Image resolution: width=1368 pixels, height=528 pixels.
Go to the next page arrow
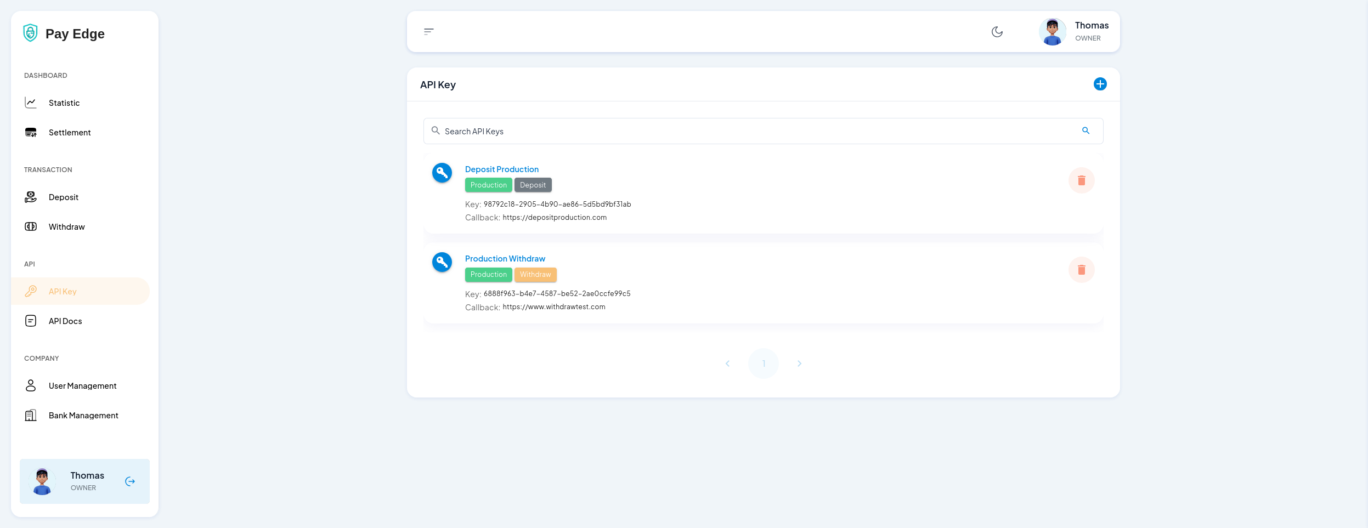tap(799, 364)
